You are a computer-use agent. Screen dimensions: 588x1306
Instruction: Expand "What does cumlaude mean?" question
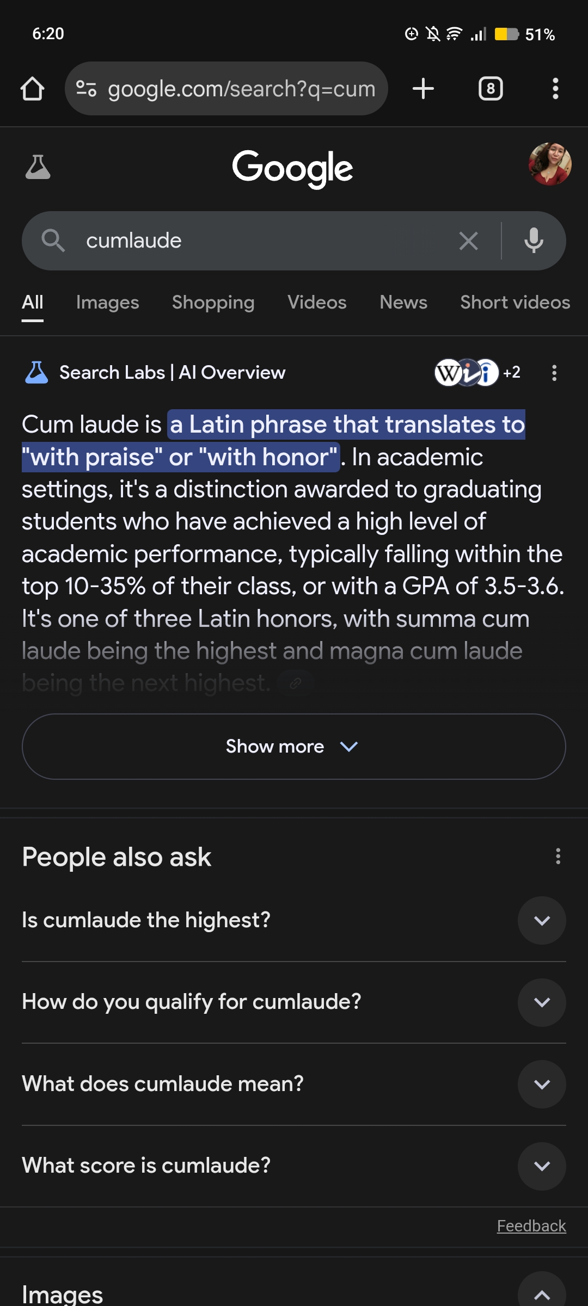tap(542, 1084)
